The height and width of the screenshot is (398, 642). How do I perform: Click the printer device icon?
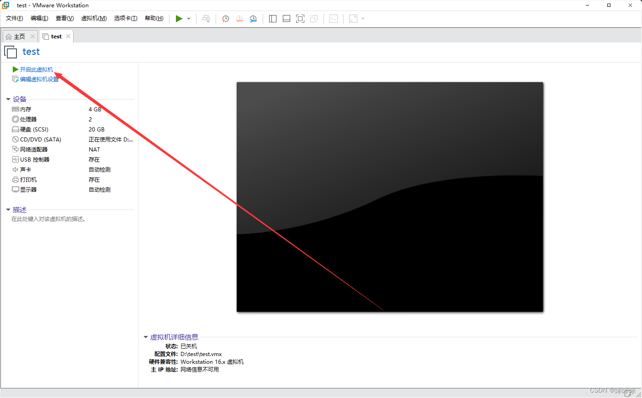[16, 180]
